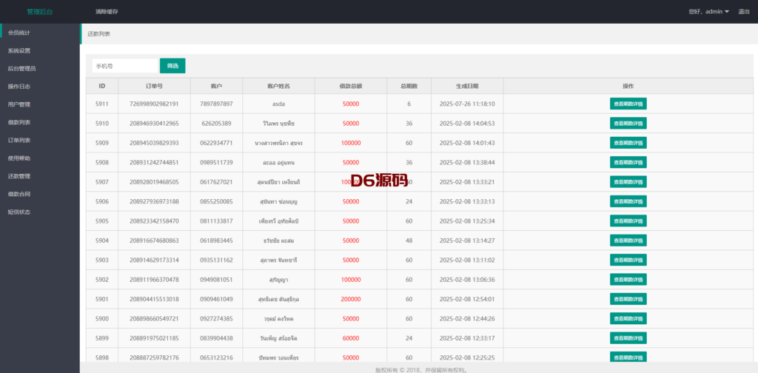Go to 后台管理员 sidebar item
Image resolution: width=758 pixels, height=373 pixels.
coord(21,69)
